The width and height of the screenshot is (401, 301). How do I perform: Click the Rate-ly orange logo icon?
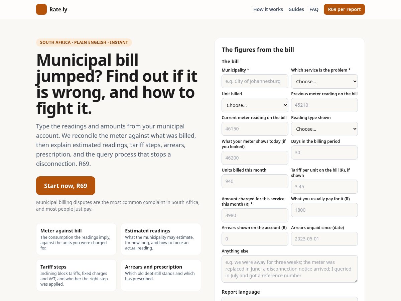pyautogui.click(x=41, y=9)
